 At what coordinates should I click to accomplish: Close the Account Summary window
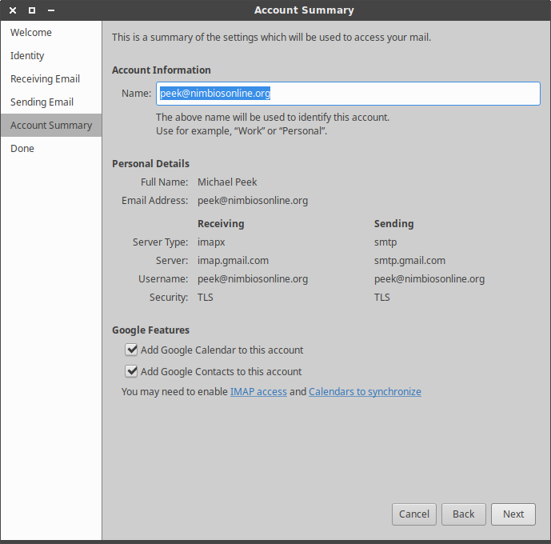(13, 10)
